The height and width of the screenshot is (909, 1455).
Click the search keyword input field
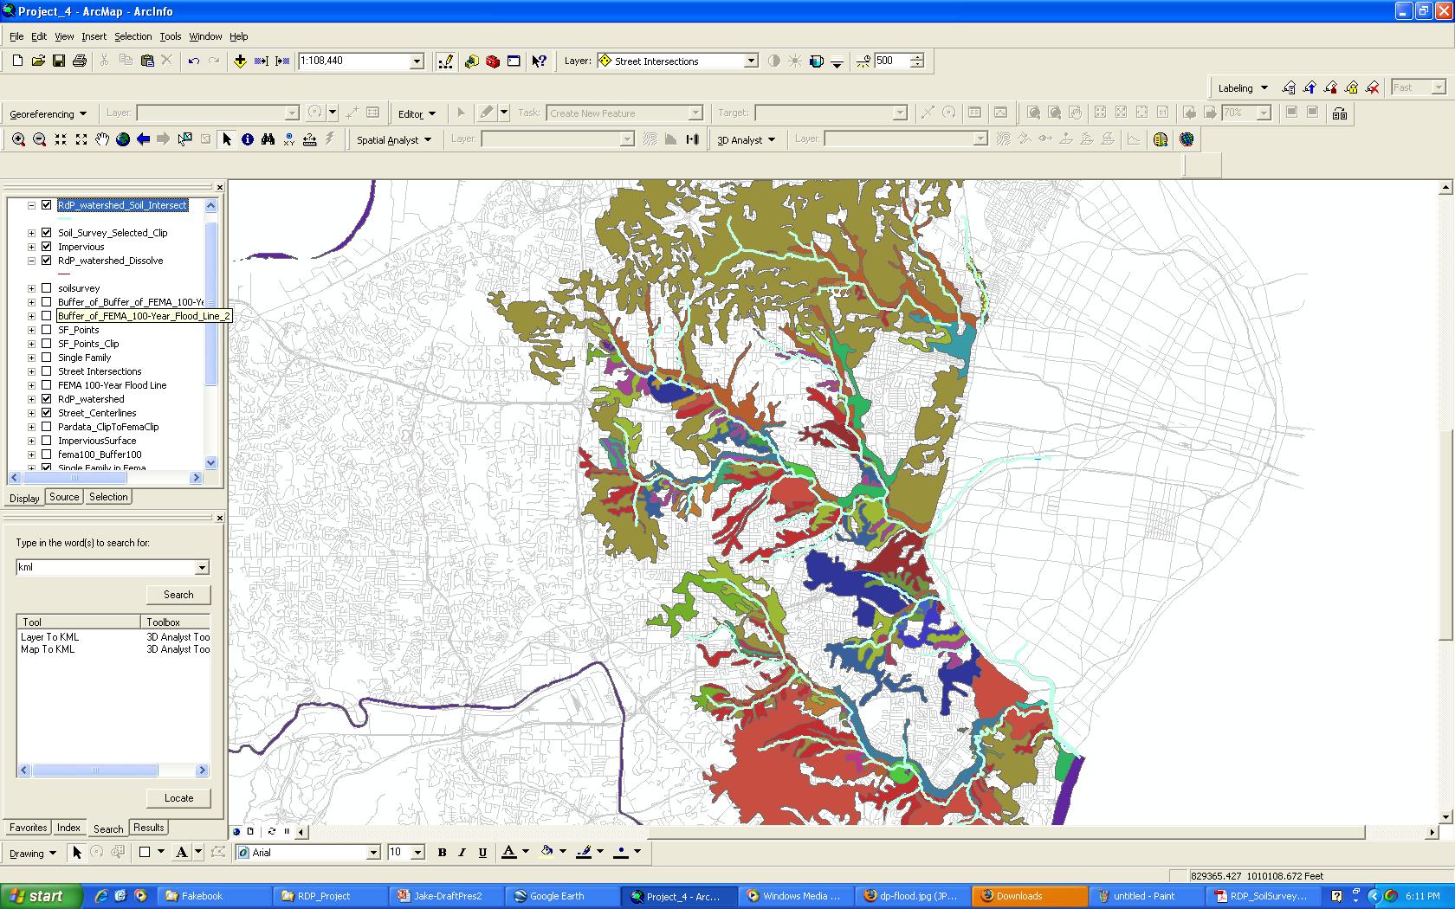[x=106, y=567]
